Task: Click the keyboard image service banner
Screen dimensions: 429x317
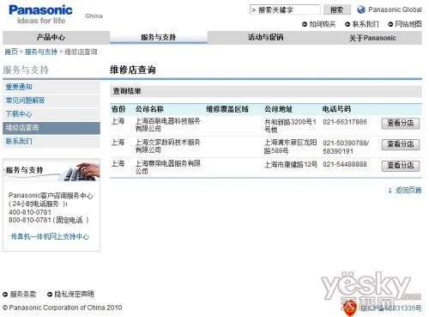Action: (51, 170)
